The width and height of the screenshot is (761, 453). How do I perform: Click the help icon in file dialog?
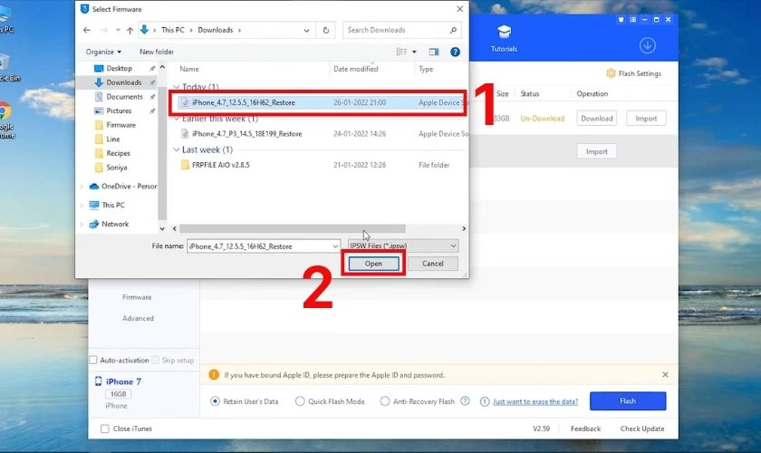[x=455, y=52]
